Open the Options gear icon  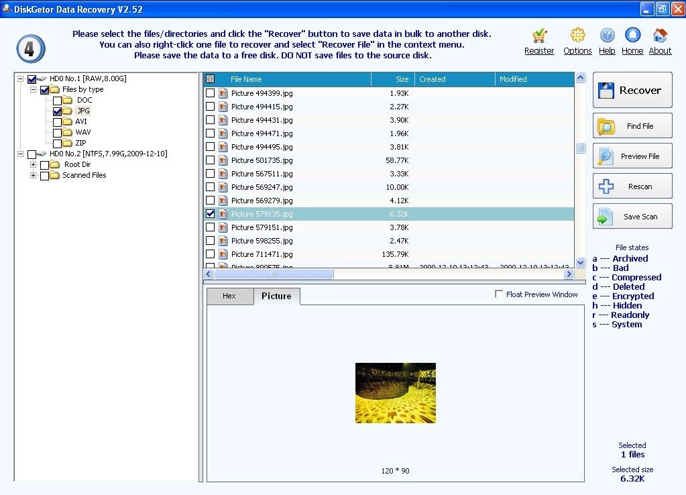(x=577, y=35)
